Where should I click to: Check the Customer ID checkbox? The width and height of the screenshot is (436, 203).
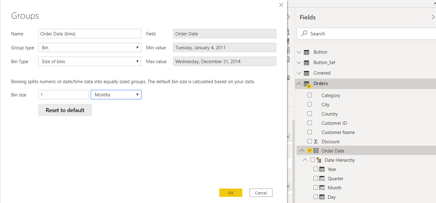point(309,123)
